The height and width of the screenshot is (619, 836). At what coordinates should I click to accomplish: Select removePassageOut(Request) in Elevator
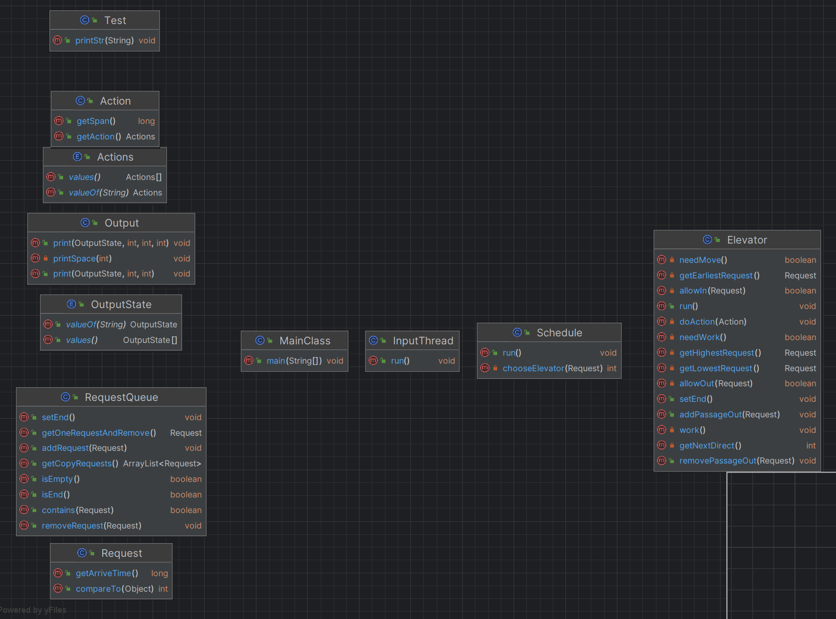(737, 460)
